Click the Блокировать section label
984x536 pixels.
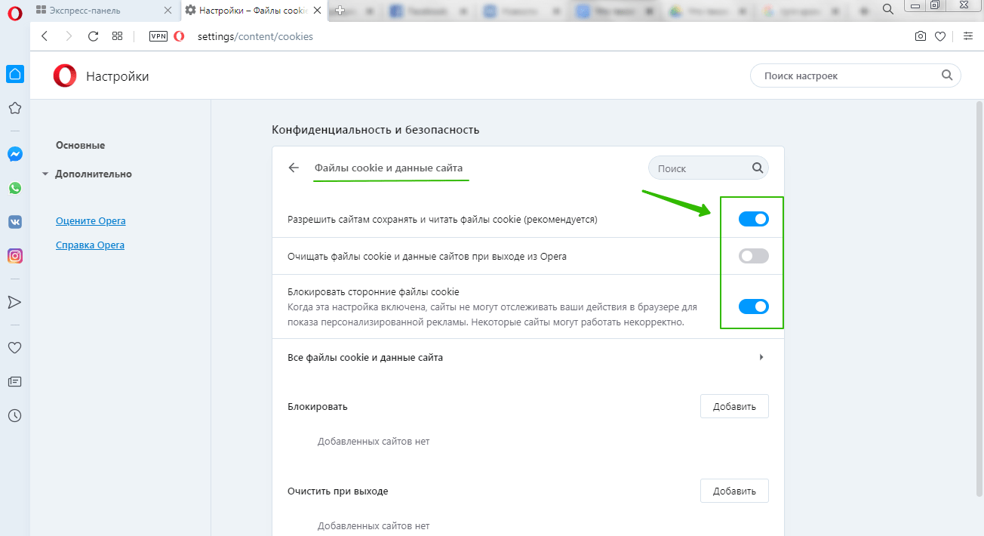click(318, 406)
